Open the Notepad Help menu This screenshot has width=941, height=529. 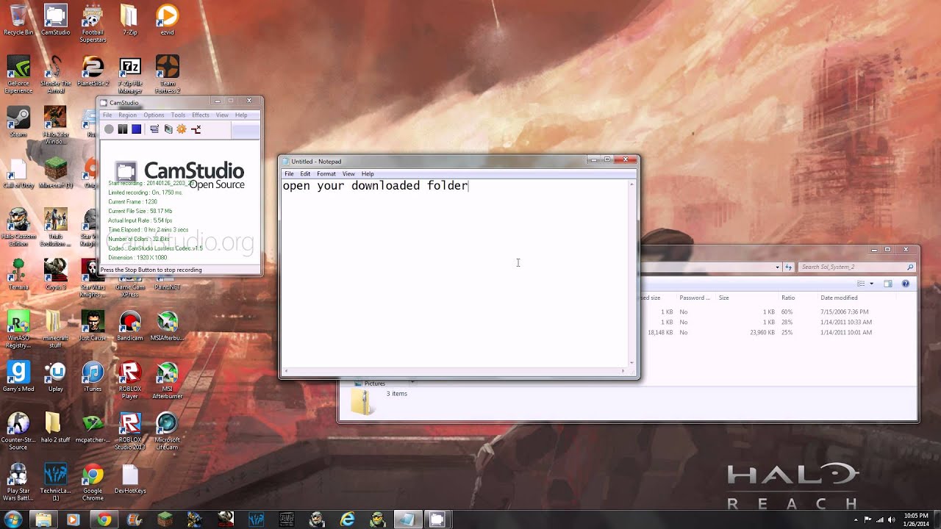tap(368, 174)
